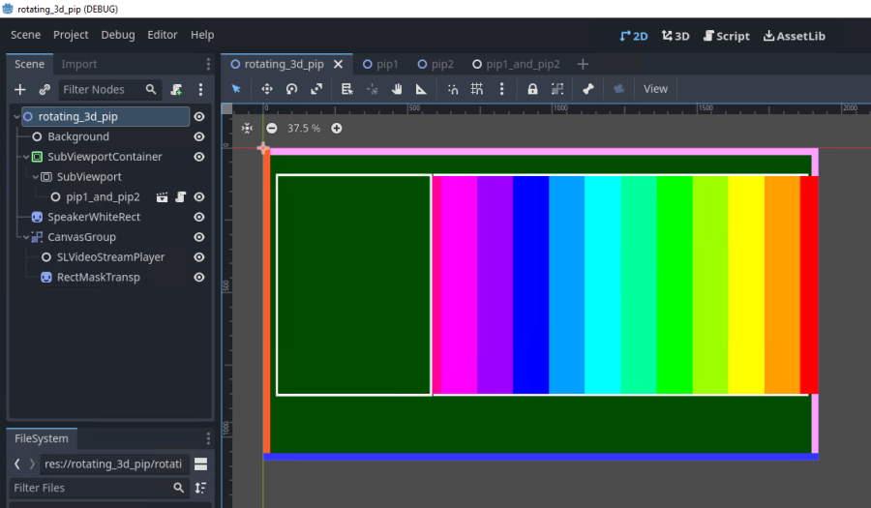Open the snapping options three-dot menu
The width and height of the screenshot is (871, 508).
pos(501,89)
